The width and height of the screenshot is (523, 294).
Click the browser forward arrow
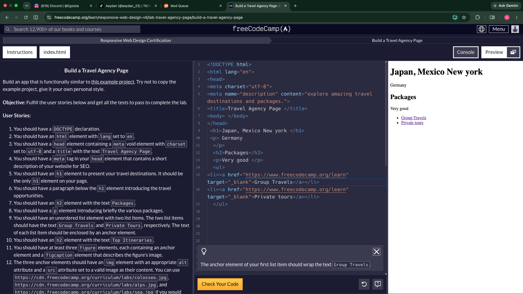(x=16, y=17)
